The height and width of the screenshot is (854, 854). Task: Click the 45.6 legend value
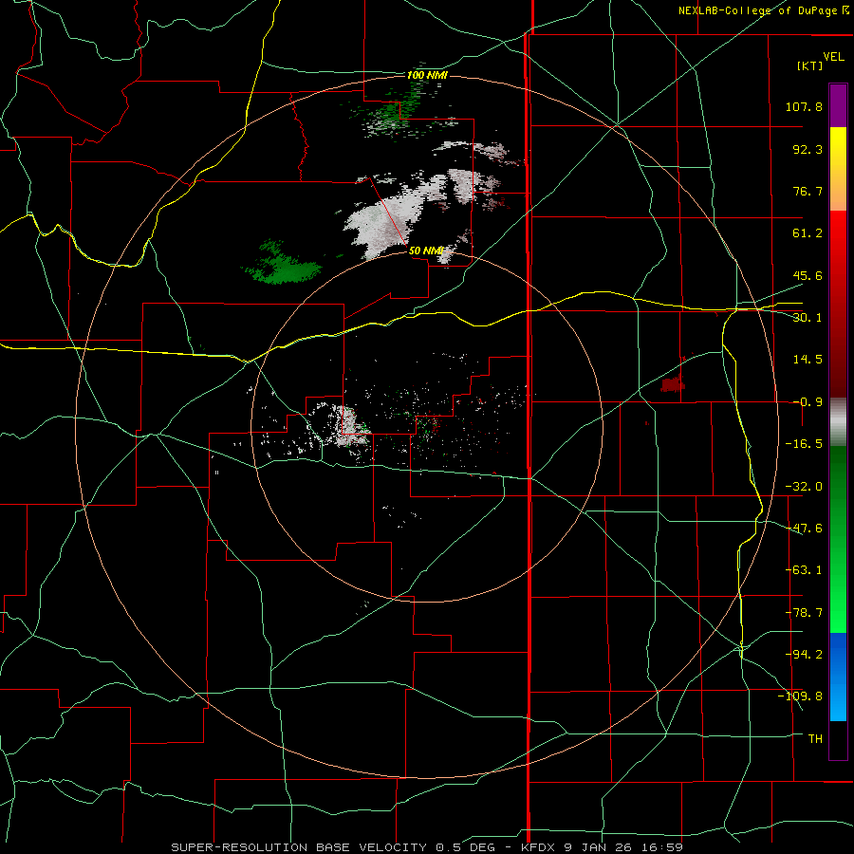(x=808, y=275)
